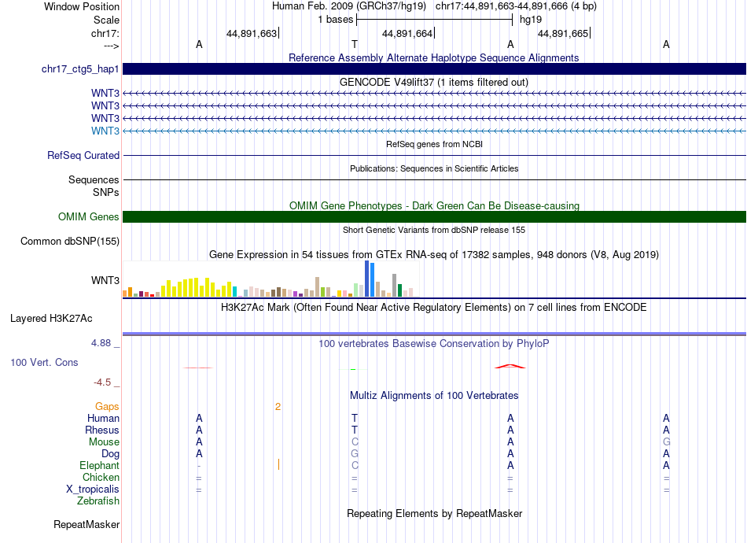Click the Human row T base
Image resolution: width=747 pixels, height=543 pixels.
(x=355, y=418)
